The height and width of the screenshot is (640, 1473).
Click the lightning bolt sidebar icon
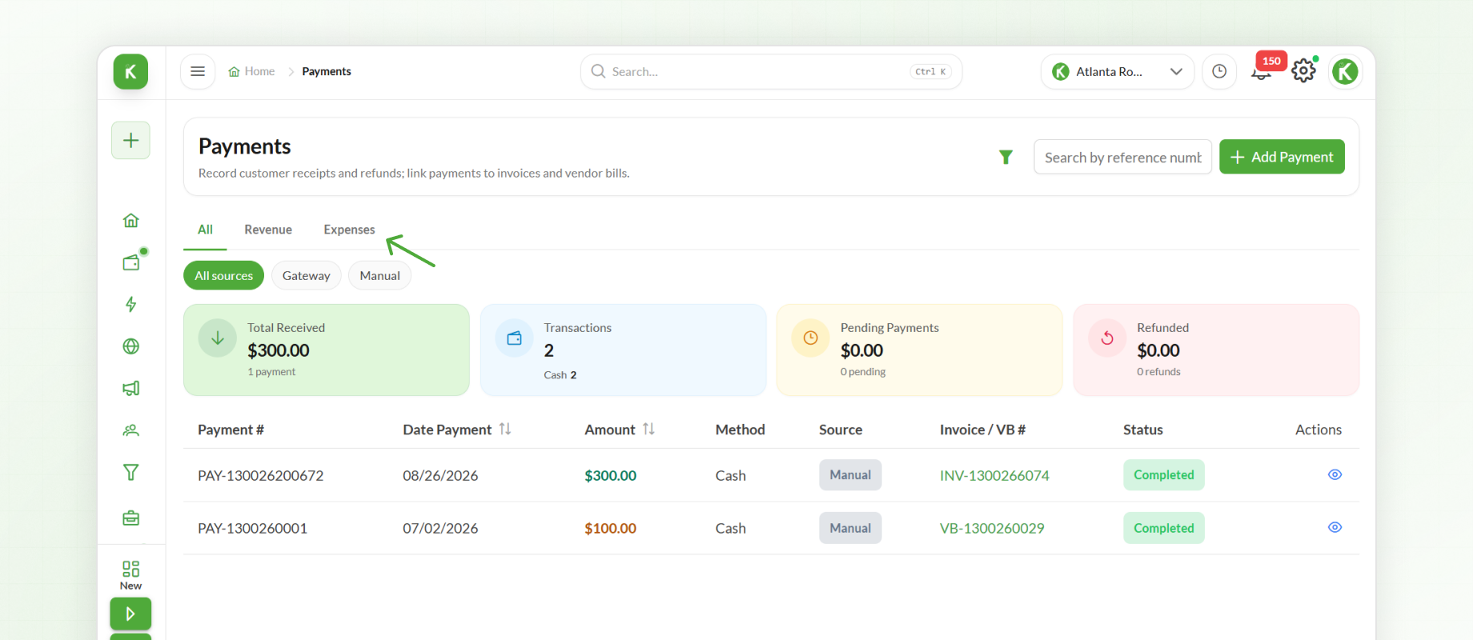tap(130, 305)
